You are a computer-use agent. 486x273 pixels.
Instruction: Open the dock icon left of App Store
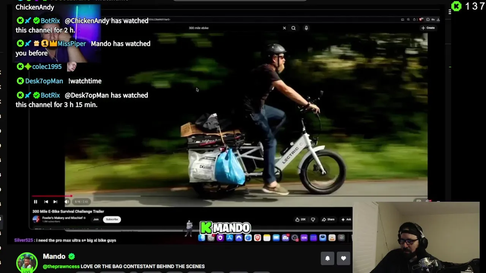[220, 238]
